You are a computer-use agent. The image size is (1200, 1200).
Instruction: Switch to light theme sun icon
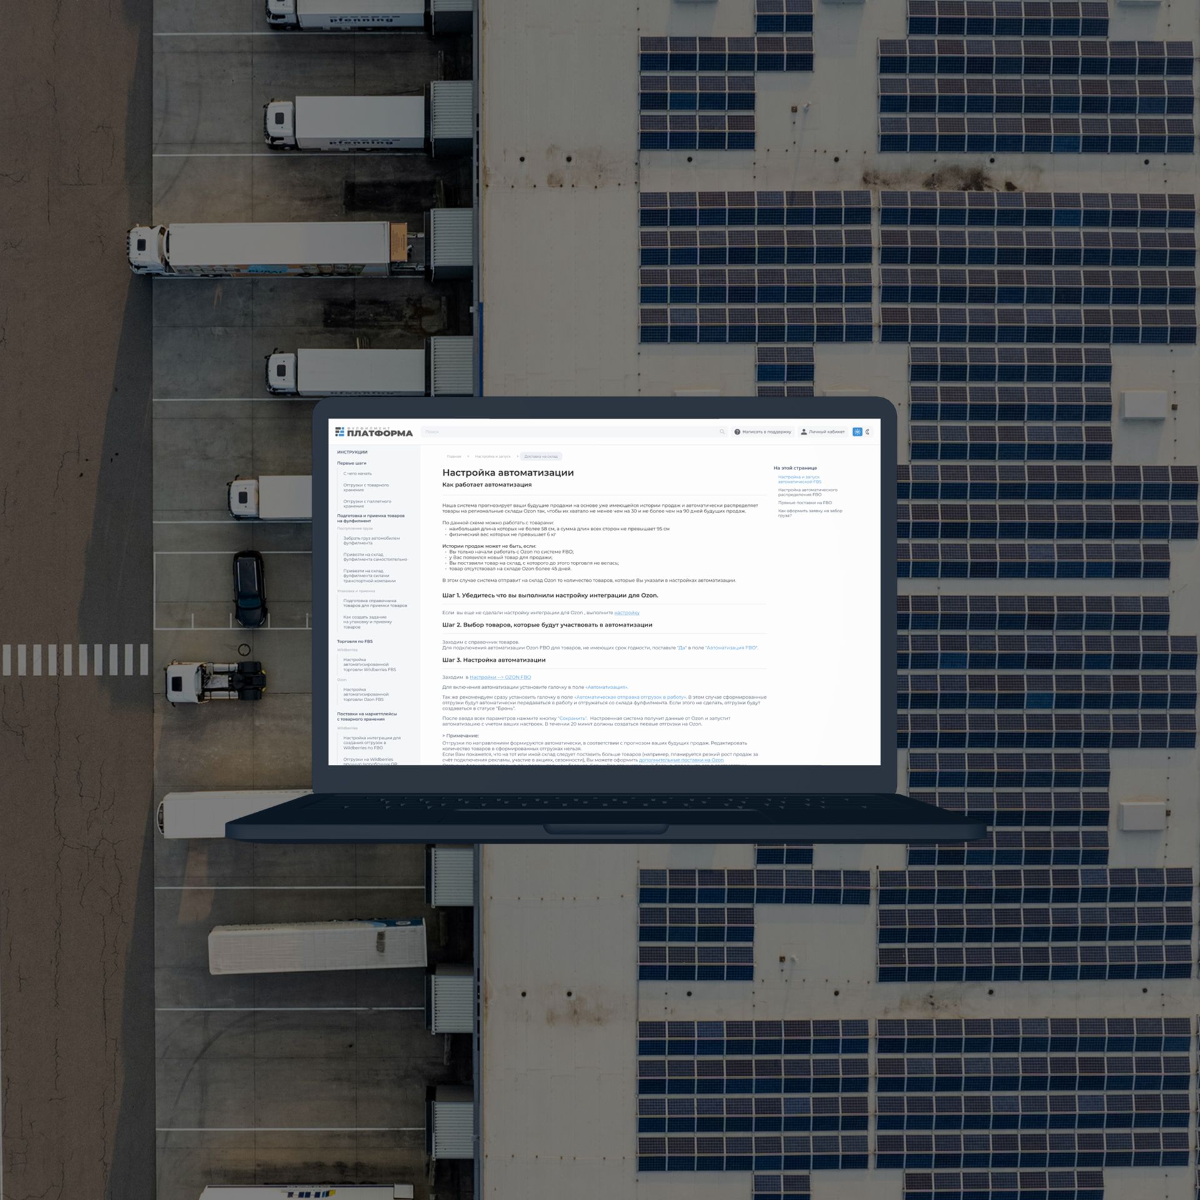857,432
